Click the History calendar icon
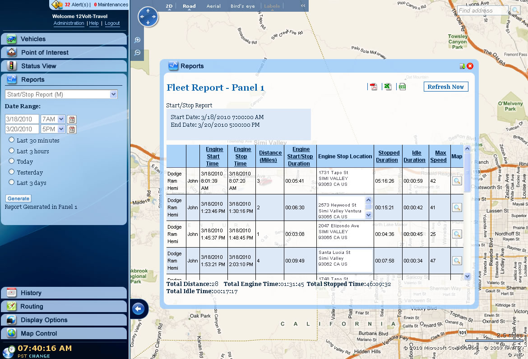Image resolution: width=528 pixels, height=359 pixels. pos(11,292)
